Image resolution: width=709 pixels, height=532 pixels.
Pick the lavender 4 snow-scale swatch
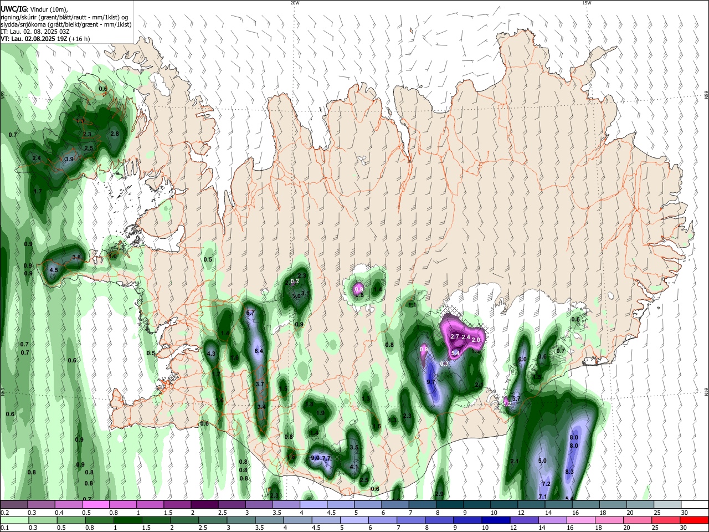click(x=314, y=504)
